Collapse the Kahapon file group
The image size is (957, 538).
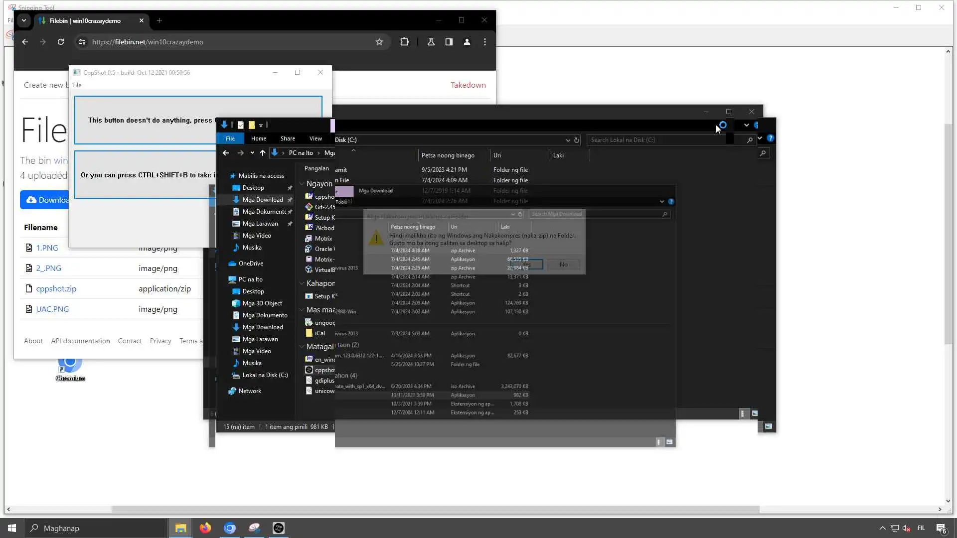[x=302, y=283]
